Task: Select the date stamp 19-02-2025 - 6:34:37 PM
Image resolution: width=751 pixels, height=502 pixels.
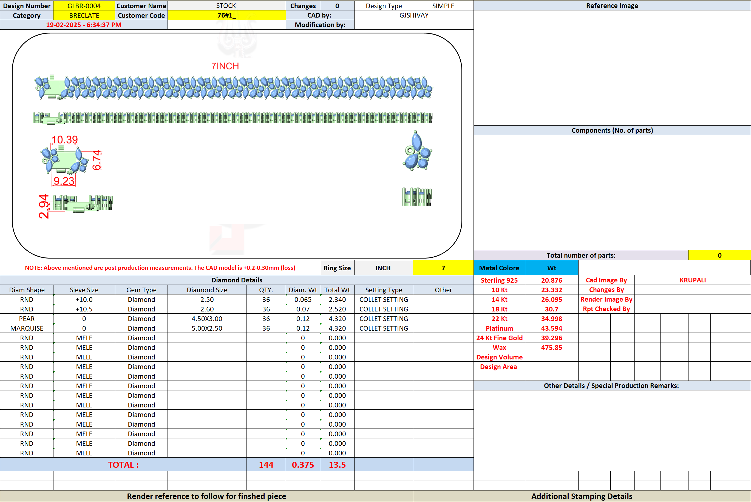Action: click(x=84, y=25)
